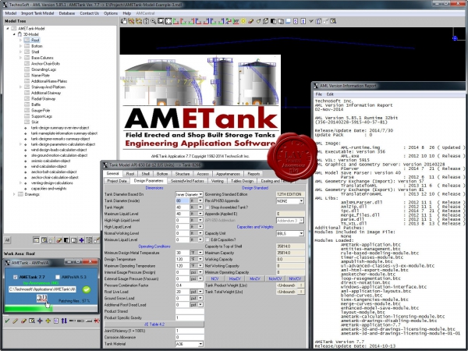Click the table/form icon next to All button
468x351 pixels.
pyautogui.click(x=36, y=240)
